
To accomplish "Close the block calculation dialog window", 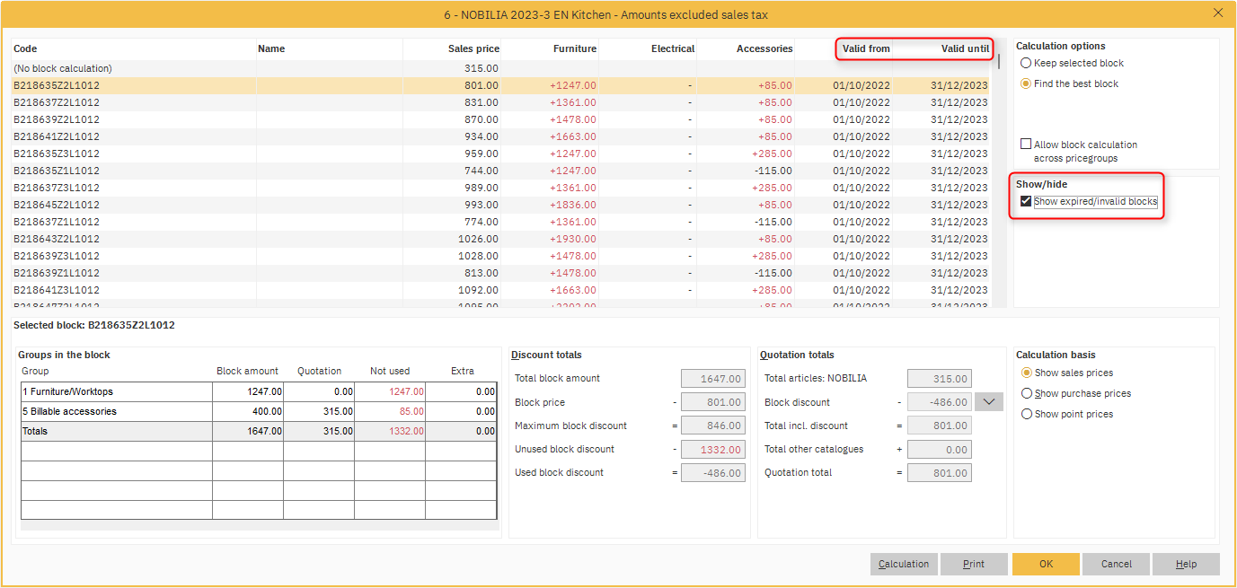I will click(1218, 13).
